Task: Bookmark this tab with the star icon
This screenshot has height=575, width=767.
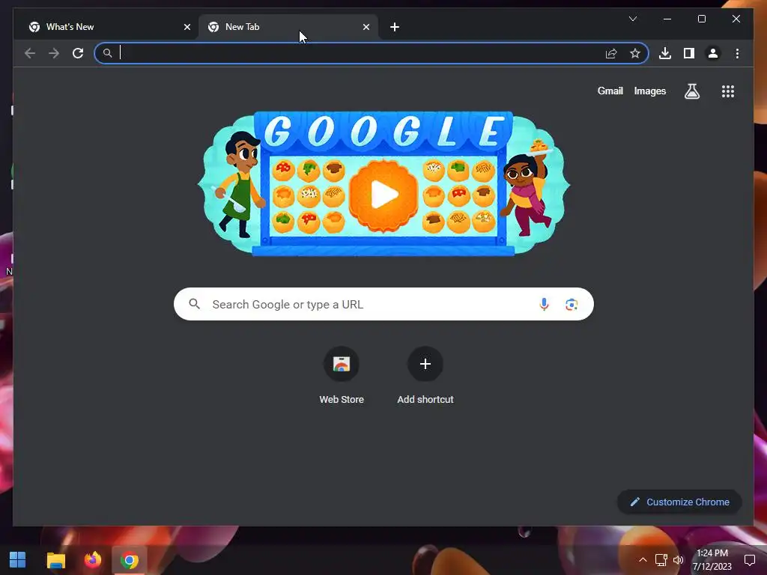Action: [635, 53]
